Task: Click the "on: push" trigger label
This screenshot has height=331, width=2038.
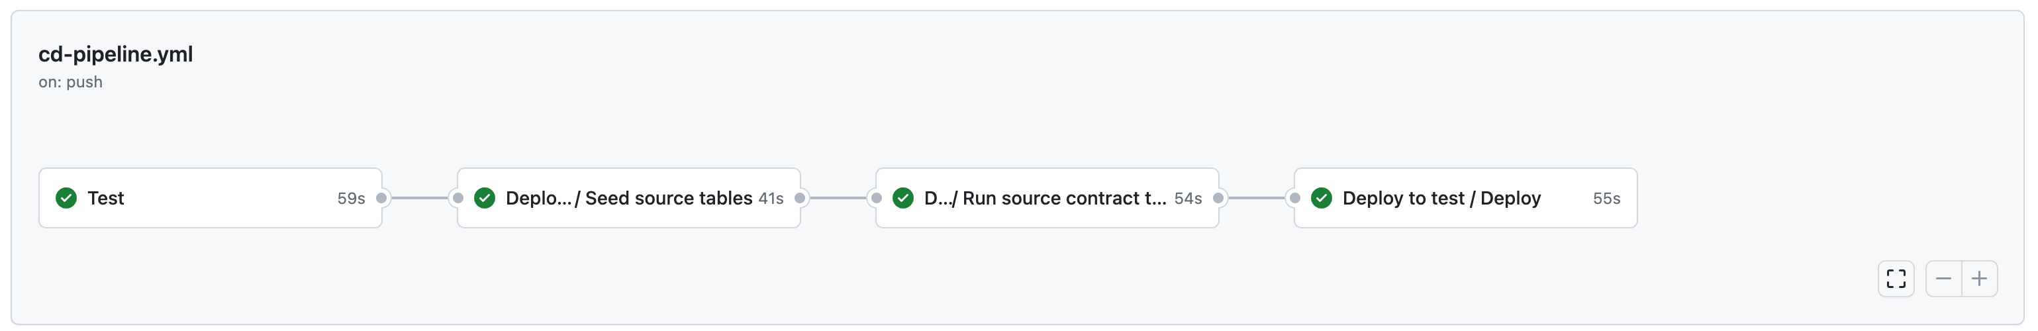Action: click(x=70, y=82)
